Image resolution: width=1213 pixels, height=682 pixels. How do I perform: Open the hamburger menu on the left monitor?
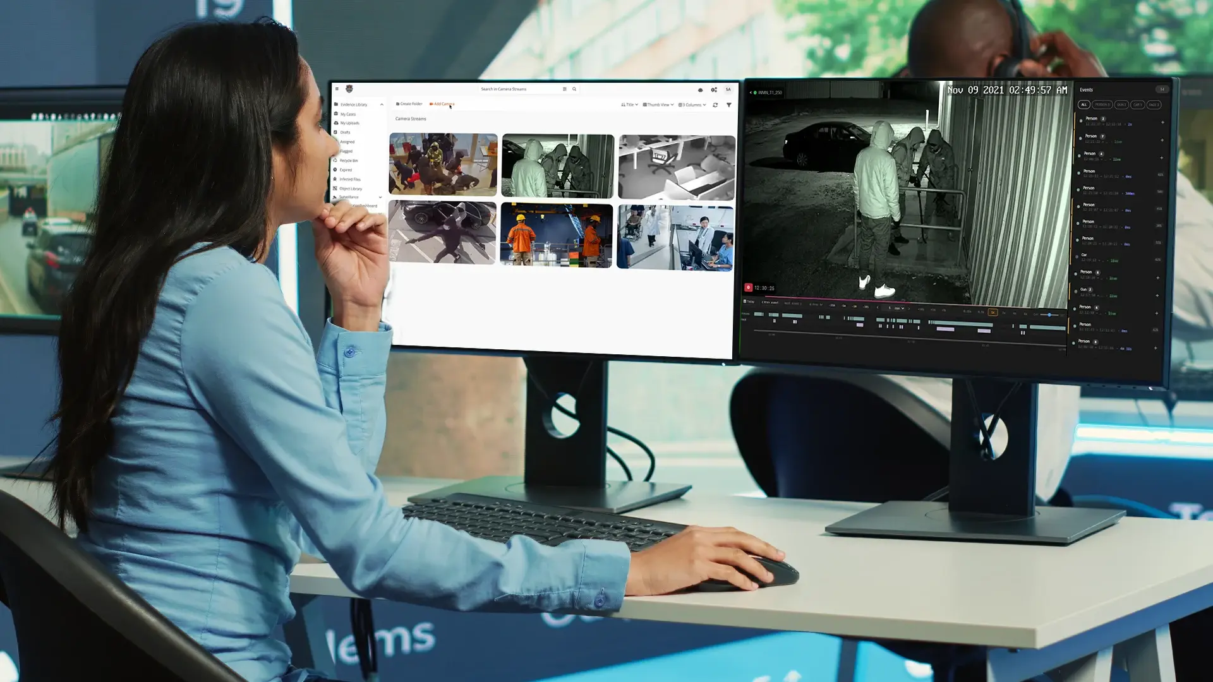(x=337, y=89)
